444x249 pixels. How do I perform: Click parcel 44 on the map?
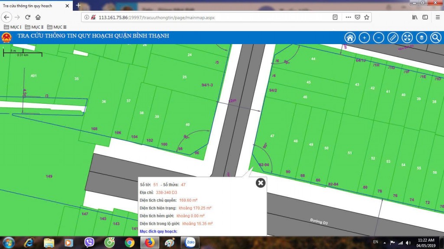(313, 59)
